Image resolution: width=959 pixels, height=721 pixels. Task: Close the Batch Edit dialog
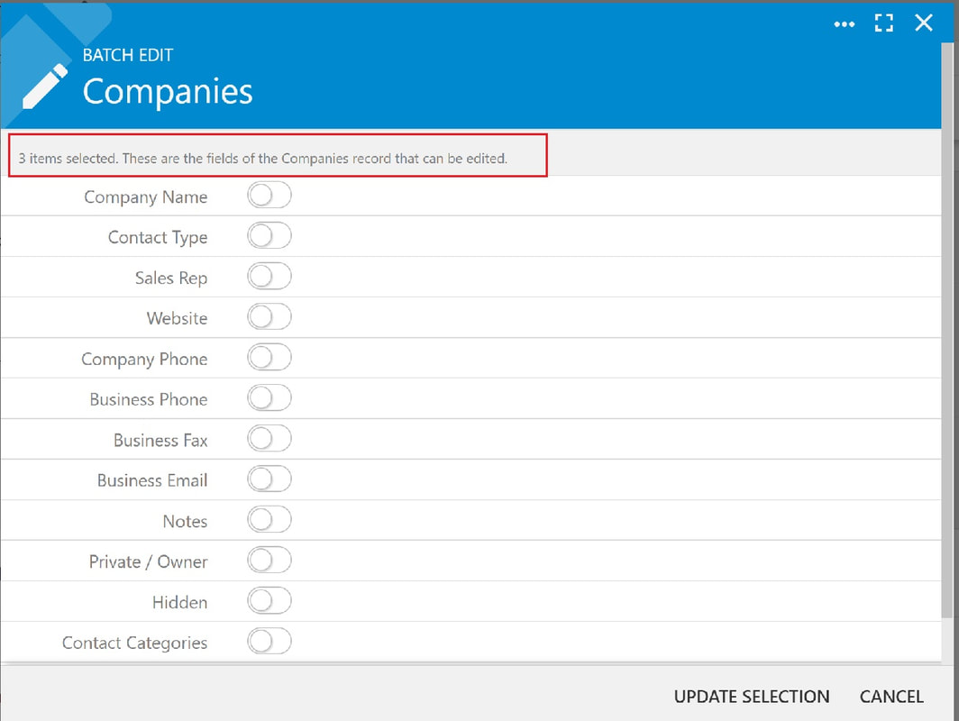[924, 23]
